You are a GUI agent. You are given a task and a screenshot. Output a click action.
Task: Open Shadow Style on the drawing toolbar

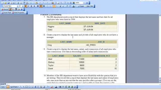click(x=69, y=87)
